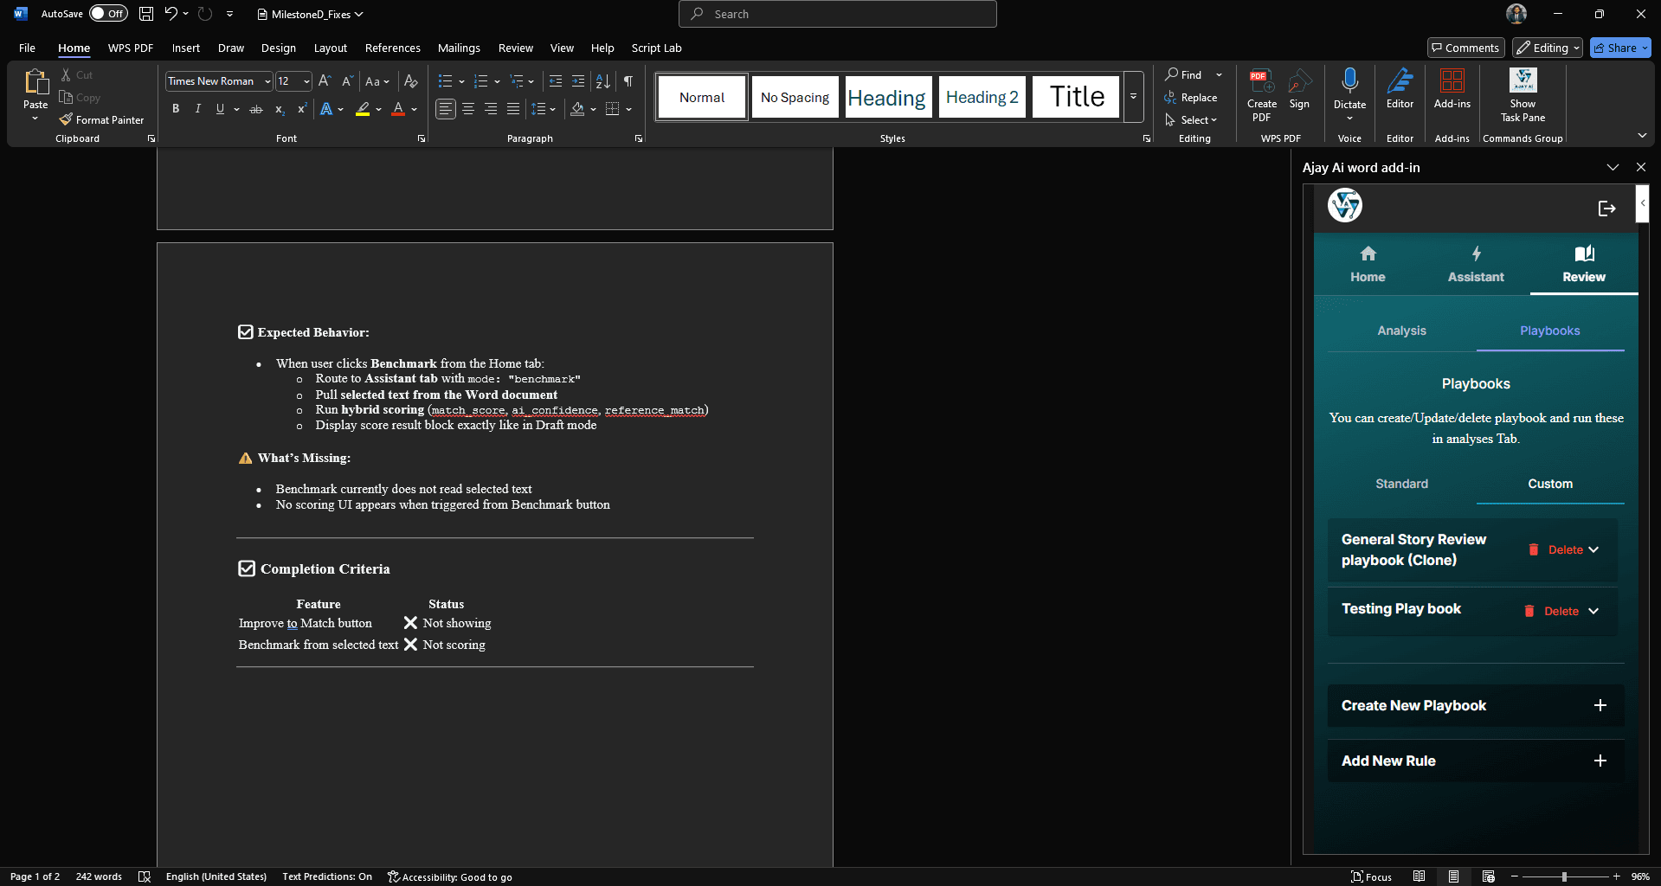Screen dimensions: 1661x886
Task: Align text right
Action: pos(491,109)
